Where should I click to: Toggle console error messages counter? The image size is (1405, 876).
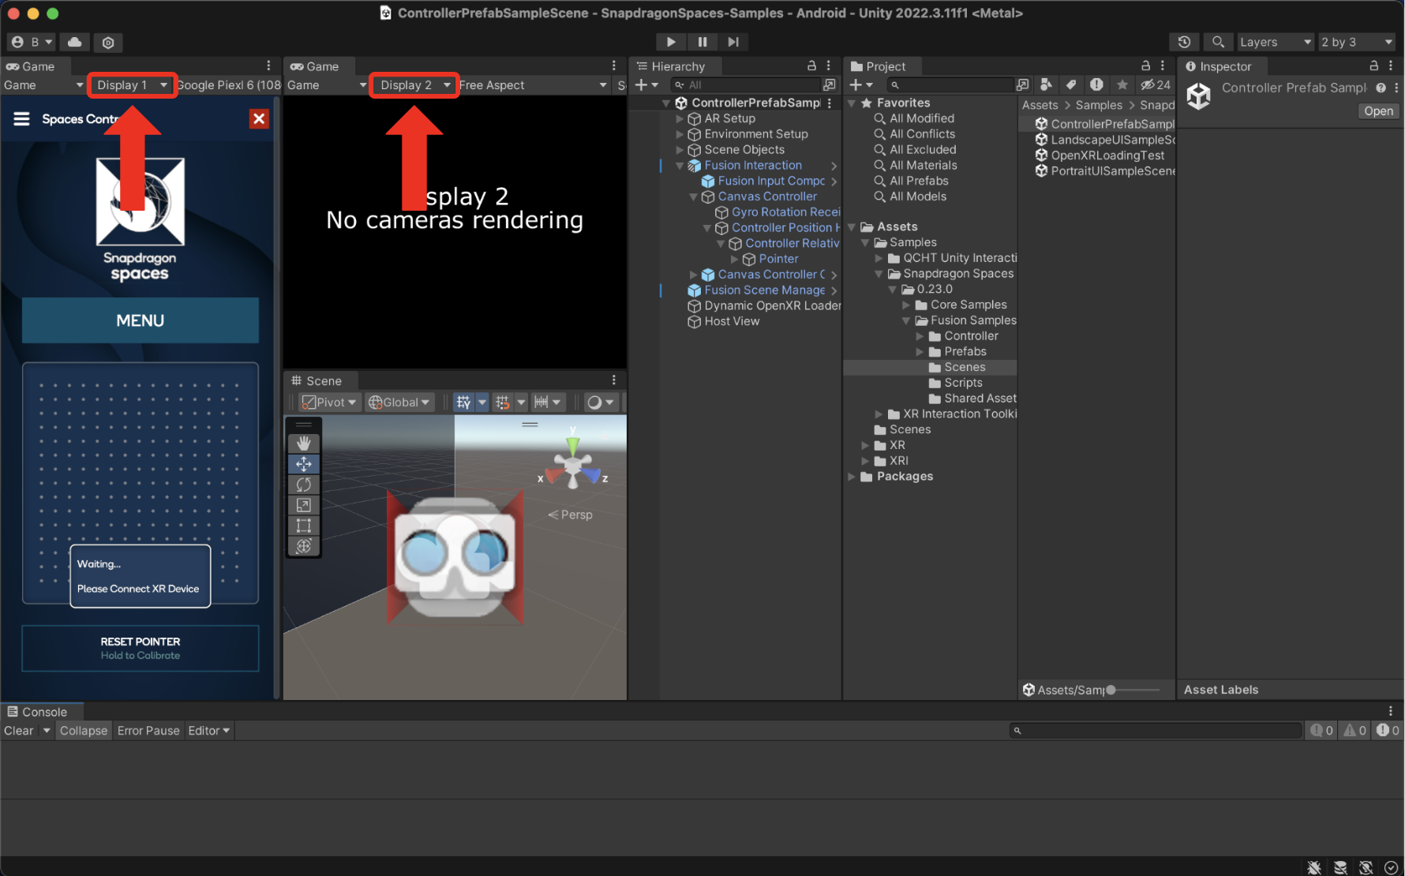1388,731
